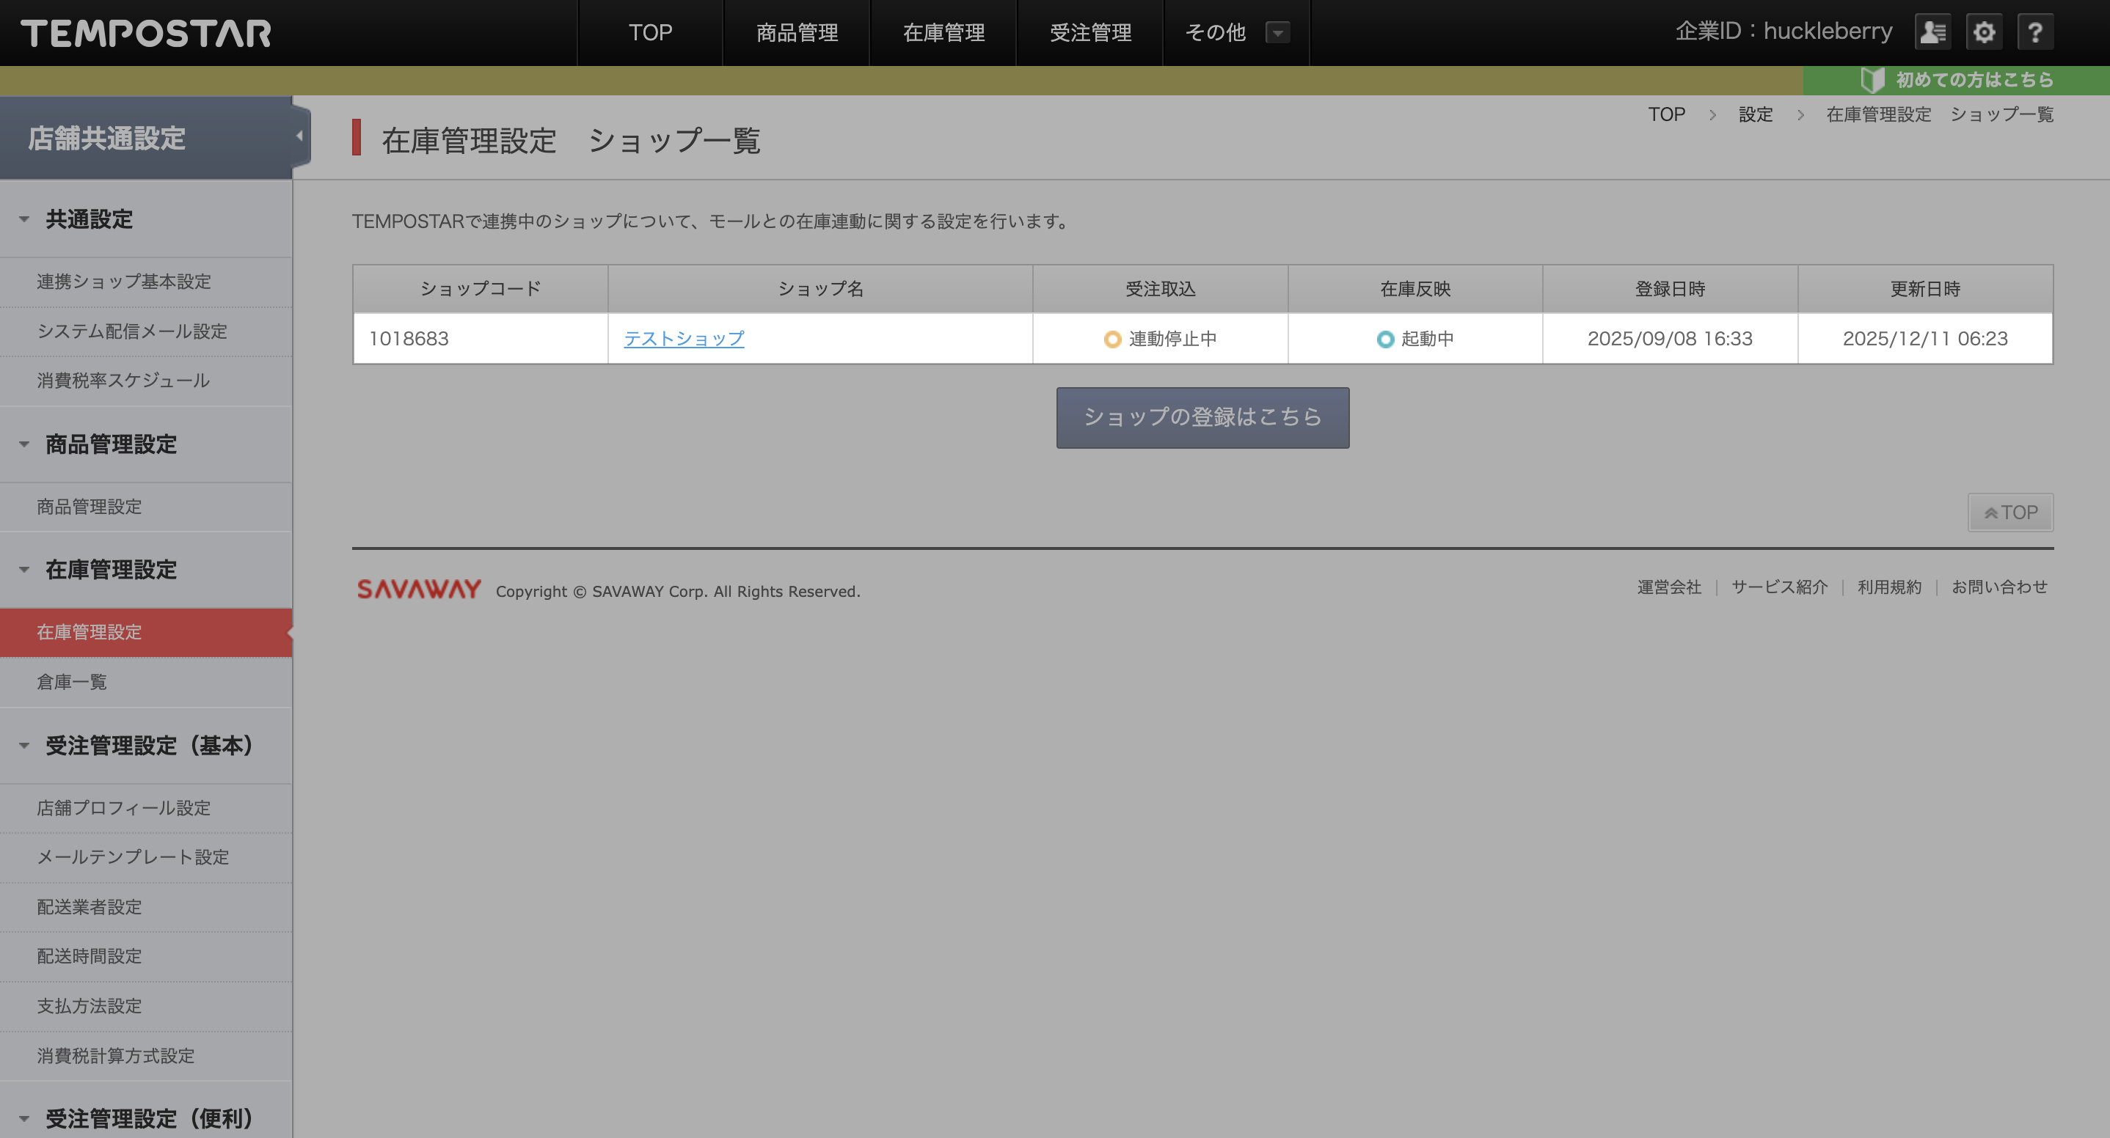
Task: Open the テストショップ shop link
Action: click(x=684, y=339)
